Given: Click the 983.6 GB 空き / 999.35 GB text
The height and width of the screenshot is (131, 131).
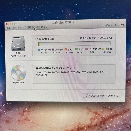Looking at the screenshot, I should pos(96,38).
